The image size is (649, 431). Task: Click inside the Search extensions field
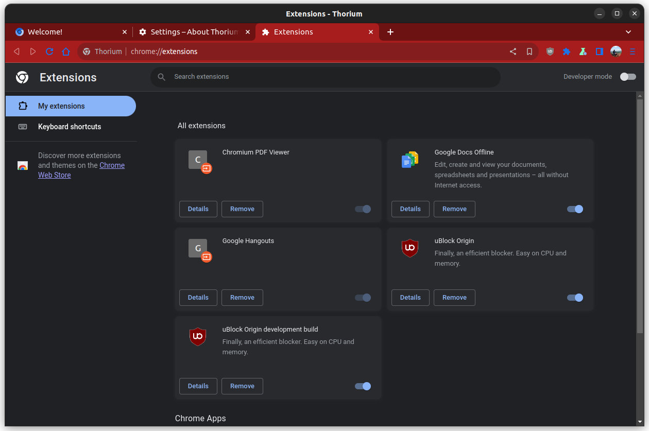coord(326,77)
